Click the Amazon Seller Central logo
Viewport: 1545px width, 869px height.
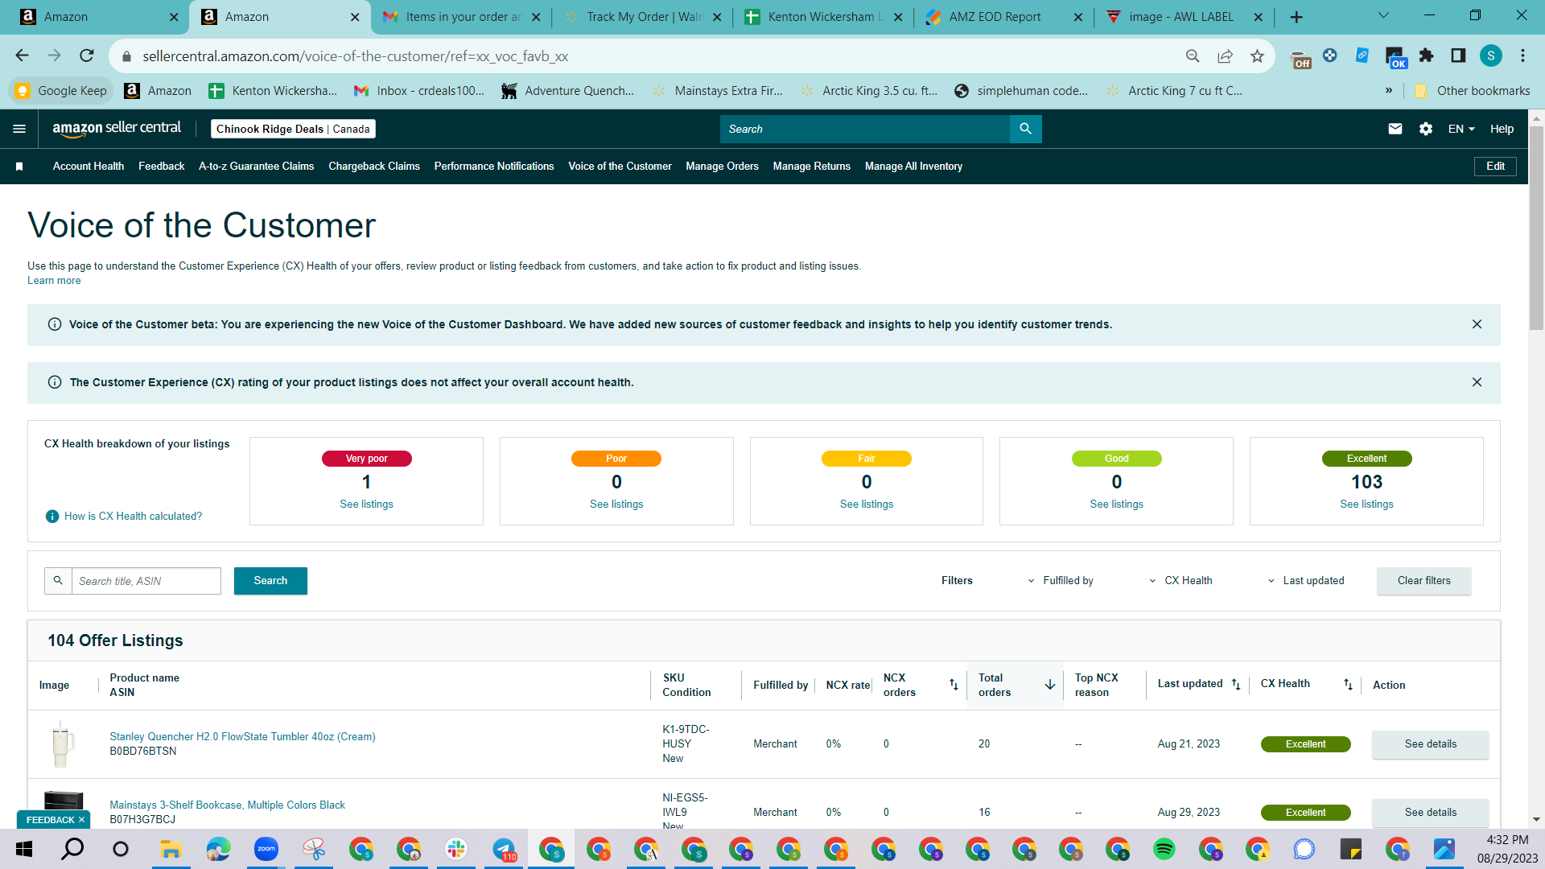click(117, 129)
